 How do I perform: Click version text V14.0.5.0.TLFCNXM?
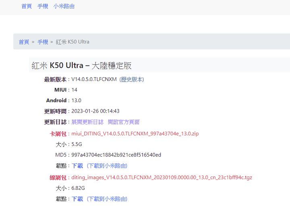pyautogui.click(x=94, y=80)
